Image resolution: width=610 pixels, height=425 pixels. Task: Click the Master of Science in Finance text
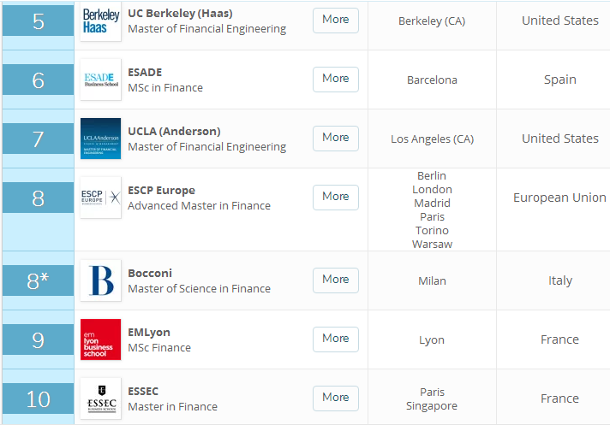pyautogui.click(x=199, y=289)
